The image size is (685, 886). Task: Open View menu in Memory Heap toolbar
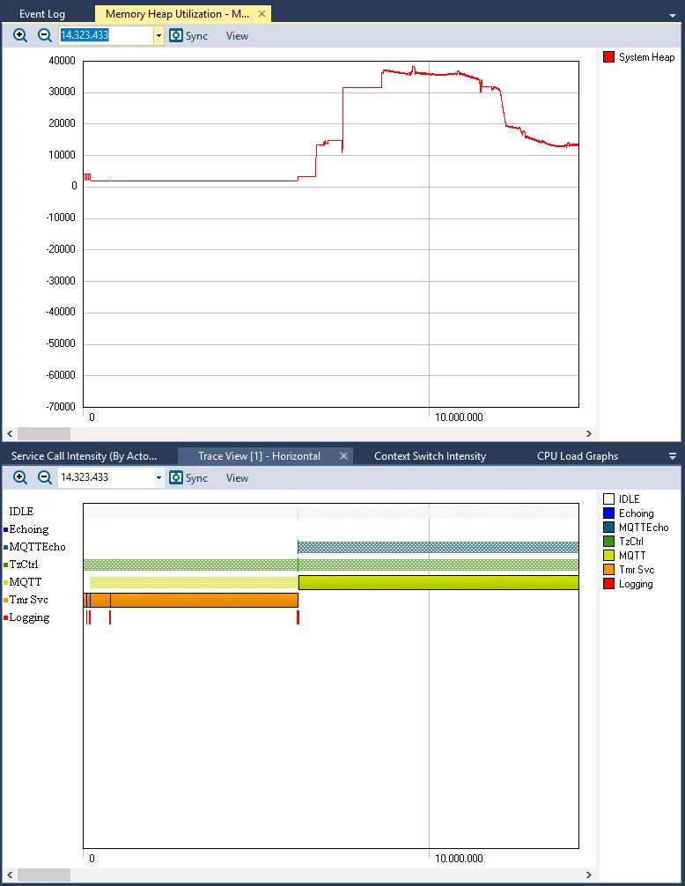(x=237, y=36)
